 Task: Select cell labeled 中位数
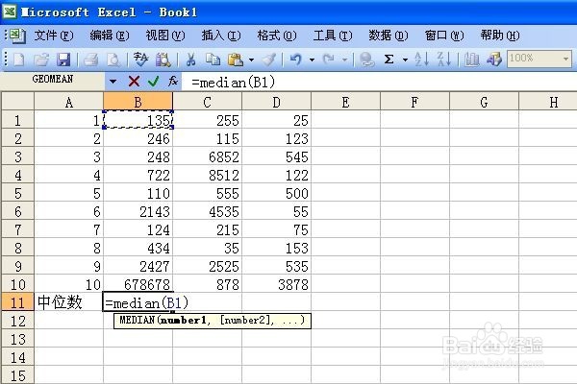pos(69,302)
